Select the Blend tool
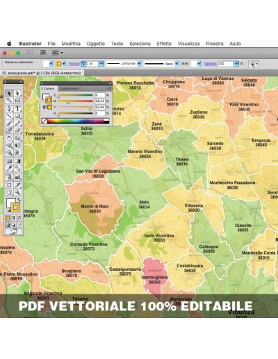 [x=17, y=168]
